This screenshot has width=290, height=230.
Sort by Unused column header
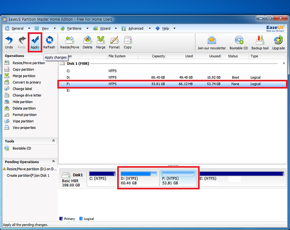click(x=207, y=56)
